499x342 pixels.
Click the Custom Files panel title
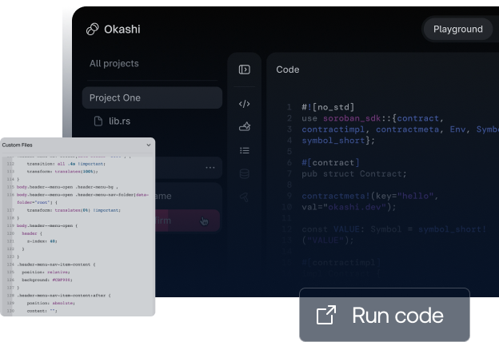click(x=17, y=145)
